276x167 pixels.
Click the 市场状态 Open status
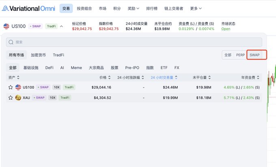(x=226, y=29)
